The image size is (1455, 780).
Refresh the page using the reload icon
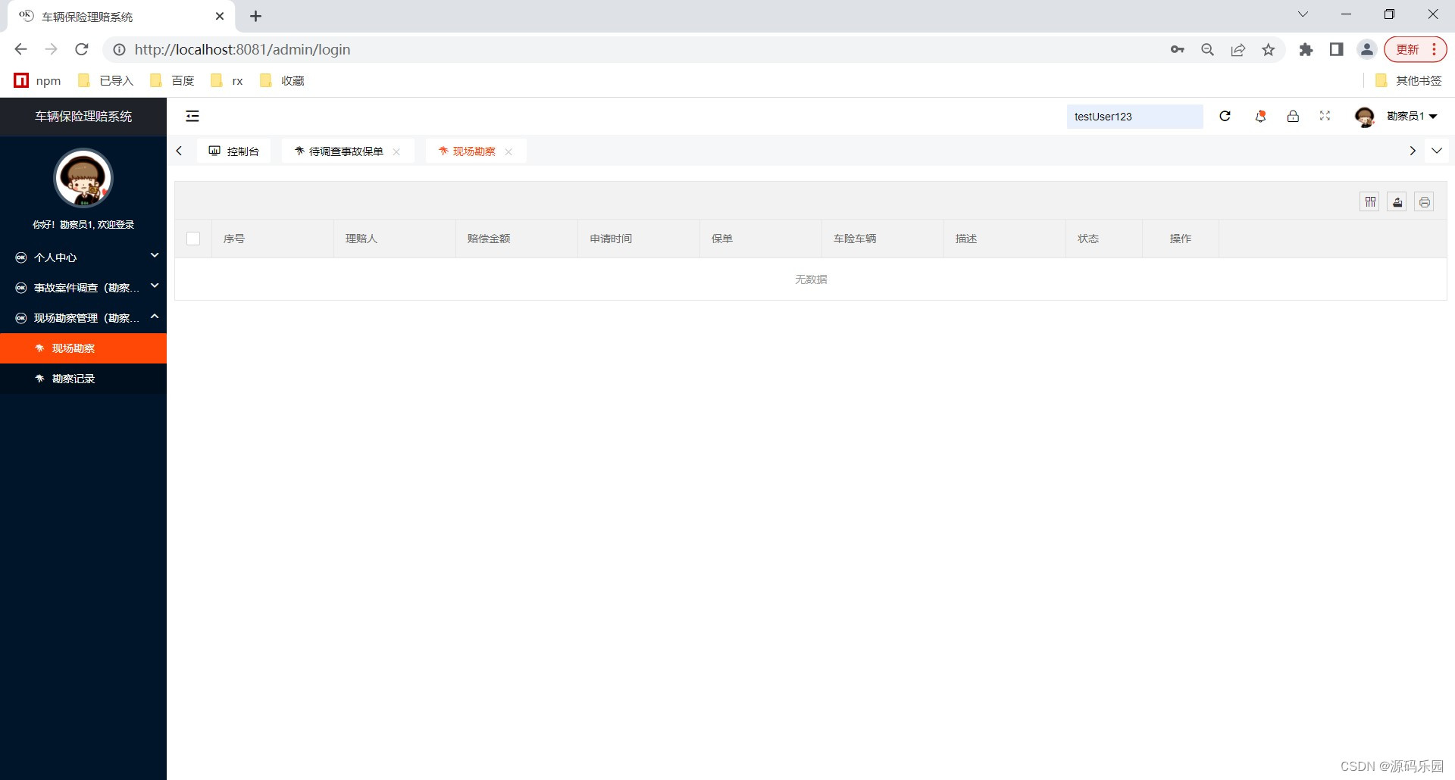(x=1225, y=116)
